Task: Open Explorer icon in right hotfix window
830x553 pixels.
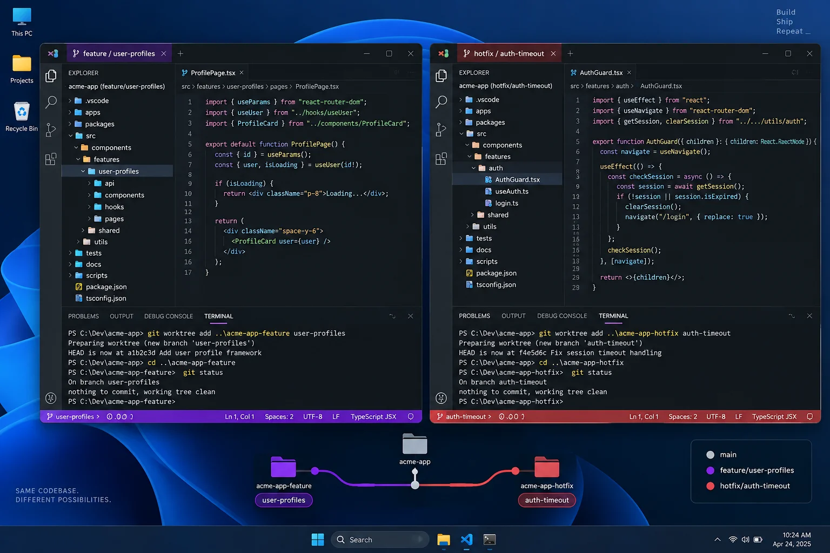Action: [x=441, y=76]
